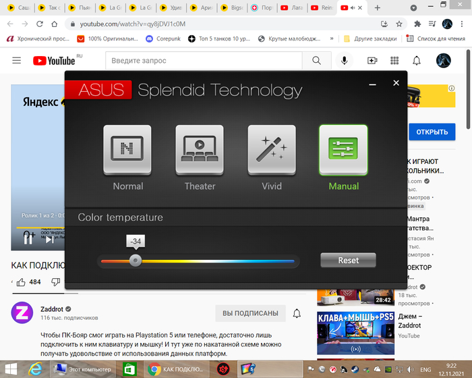Open the YouTube create video icon
This screenshot has height=378, width=472.
pos(372,61)
